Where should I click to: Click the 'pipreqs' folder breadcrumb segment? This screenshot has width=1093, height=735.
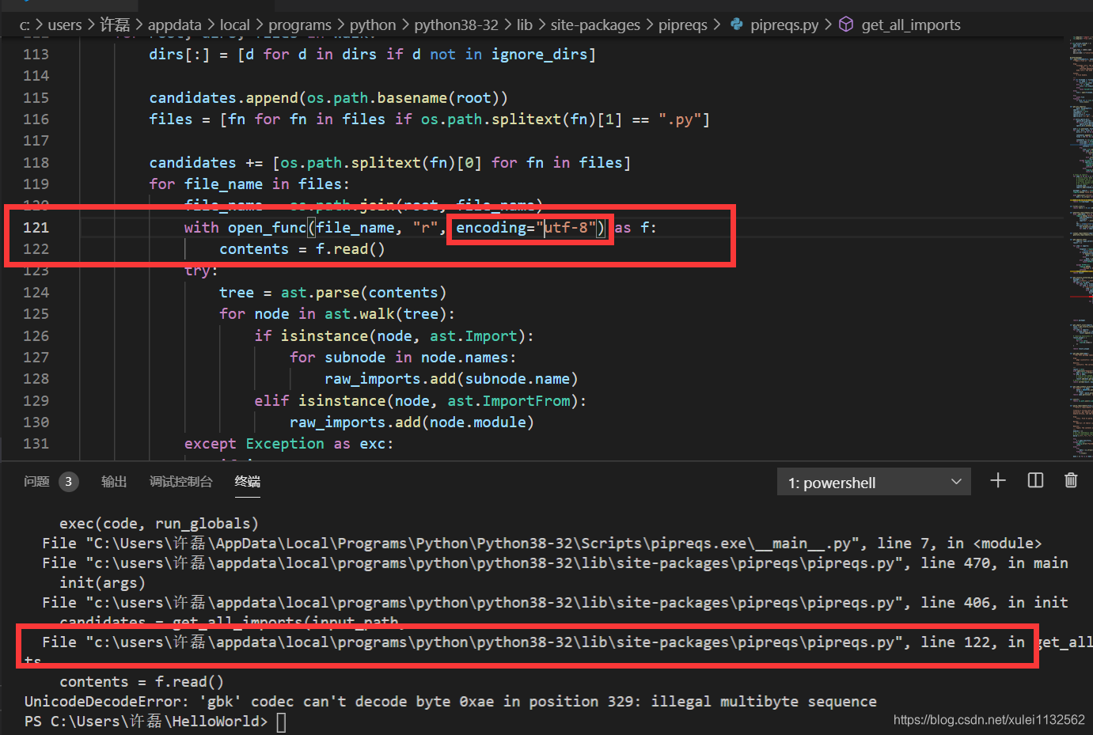[683, 25]
